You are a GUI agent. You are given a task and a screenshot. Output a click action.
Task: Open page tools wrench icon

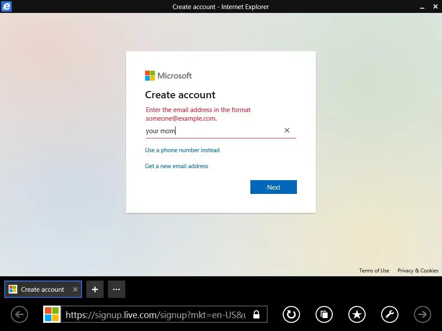(390, 314)
